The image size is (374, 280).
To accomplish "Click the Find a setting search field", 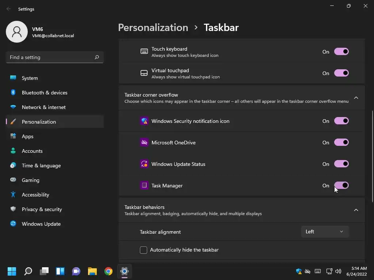I will [55, 57].
